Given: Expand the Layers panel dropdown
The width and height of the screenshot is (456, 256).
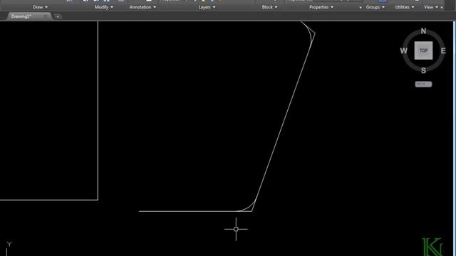Looking at the screenshot, I should pyautogui.click(x=207, y=7).
